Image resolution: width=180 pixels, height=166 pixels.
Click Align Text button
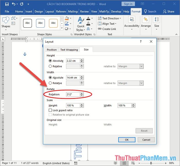[x=107, y=24]
